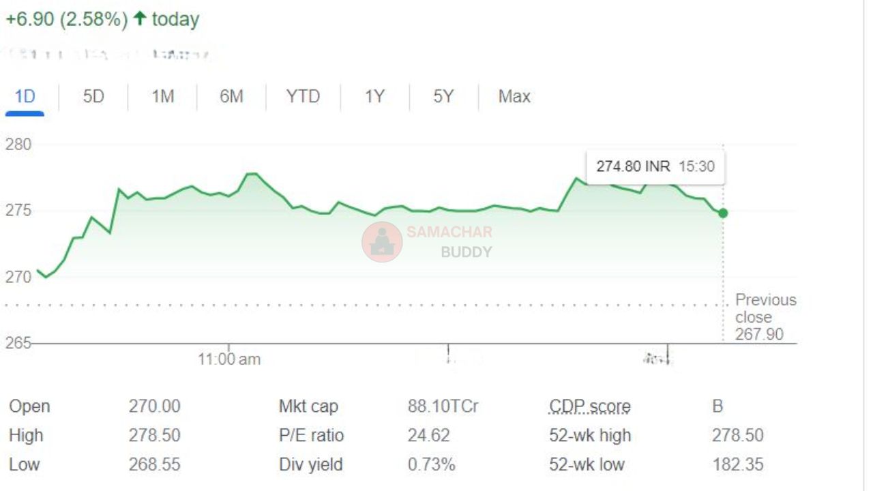Screen dimensions: 873x491
Task: Open the Max range tab
Action: coord(514,97)
